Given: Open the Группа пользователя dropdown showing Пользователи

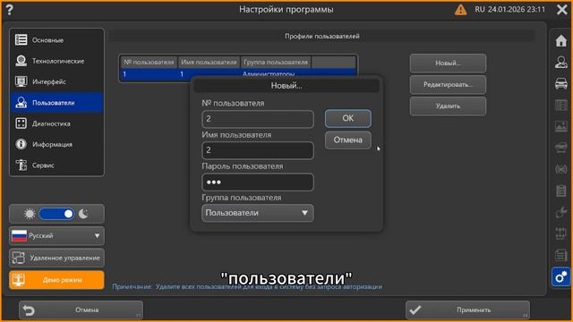Looking at the screenshot, I should point(258,213).
